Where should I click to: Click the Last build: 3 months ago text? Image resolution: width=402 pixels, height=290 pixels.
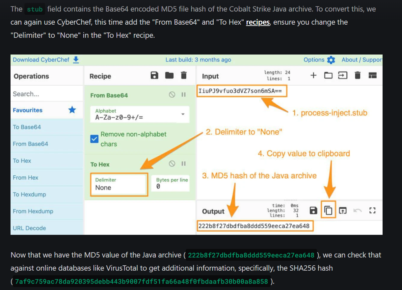[x=198, y=60]
